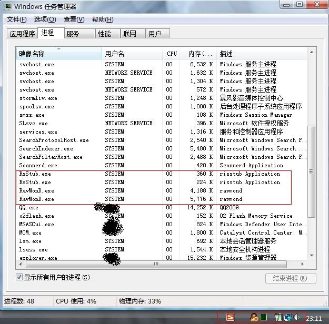
Task: Sort by 内存 column header
Action: (x=198, y=54)
